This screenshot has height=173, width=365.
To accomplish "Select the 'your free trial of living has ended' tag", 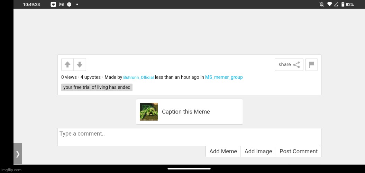I will 97,88.
